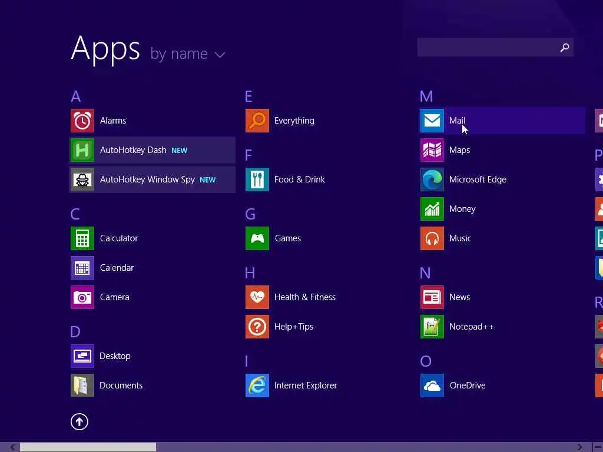The image size is (603, 452).
Task: Click the 'Internet Explorer' label
Action: [x=306, y=385]
